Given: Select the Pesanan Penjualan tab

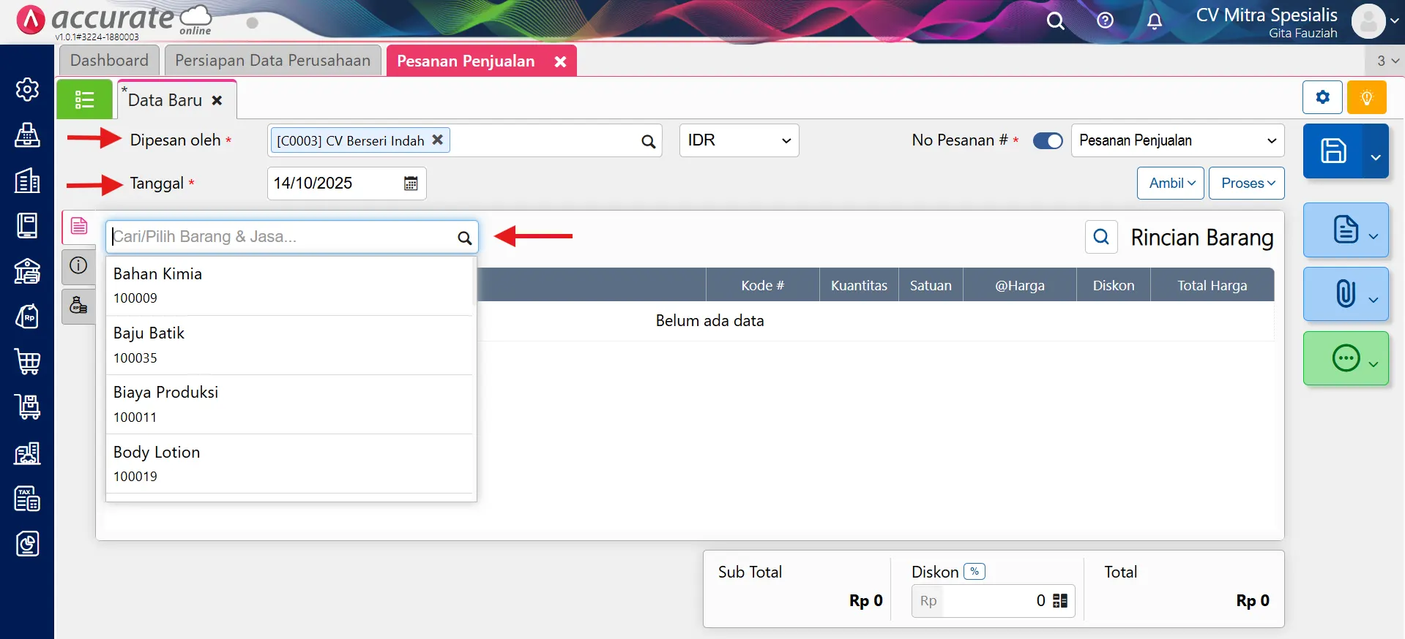Looking at the screenshot, I should [x=466, y=61].
